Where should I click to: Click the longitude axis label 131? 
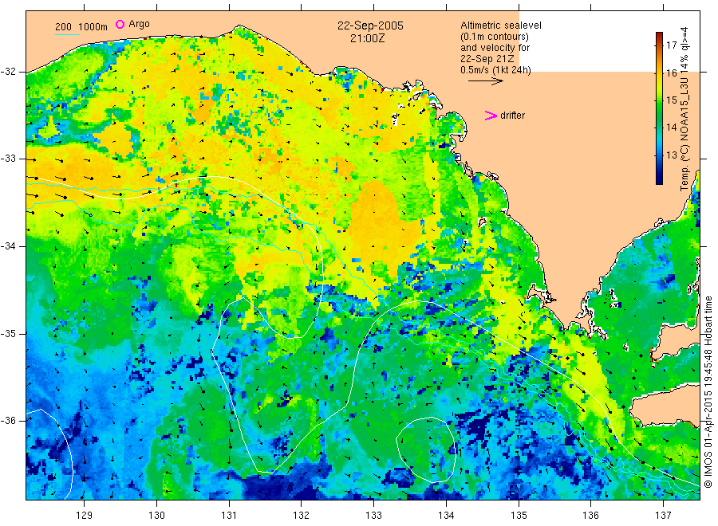coord(229,516)
